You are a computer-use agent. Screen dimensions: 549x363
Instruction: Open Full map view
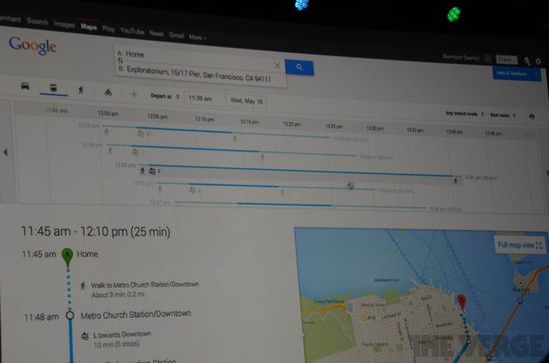click(x=520, y=245)
